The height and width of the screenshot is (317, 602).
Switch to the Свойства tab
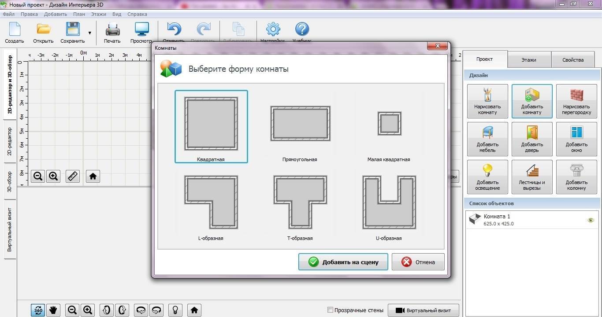pos(572,60)
